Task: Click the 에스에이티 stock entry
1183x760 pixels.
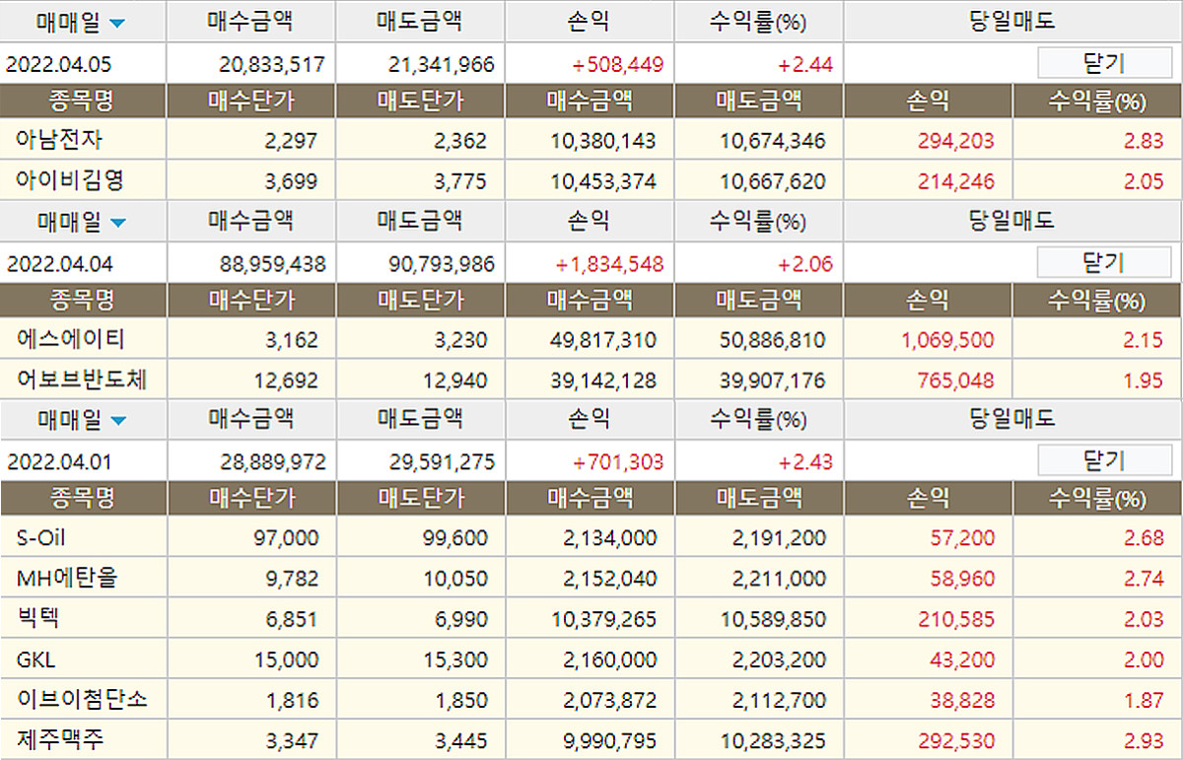Action: [71, 340]
